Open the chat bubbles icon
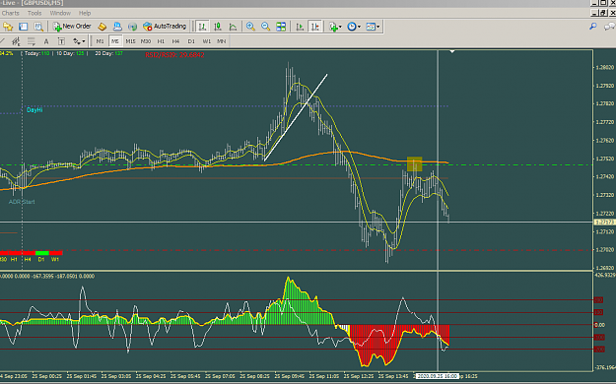The height and width of the screenshot is (384, 616). 609,27
